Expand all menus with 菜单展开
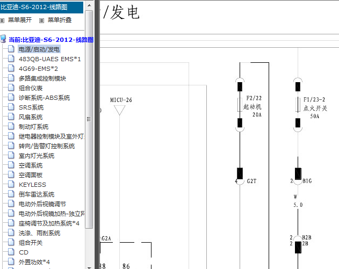Image resolution: width=339 pixels, height=269 pixels. [20, 20]
